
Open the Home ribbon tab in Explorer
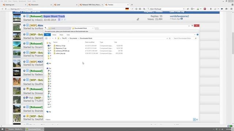[x=54, y=35]
